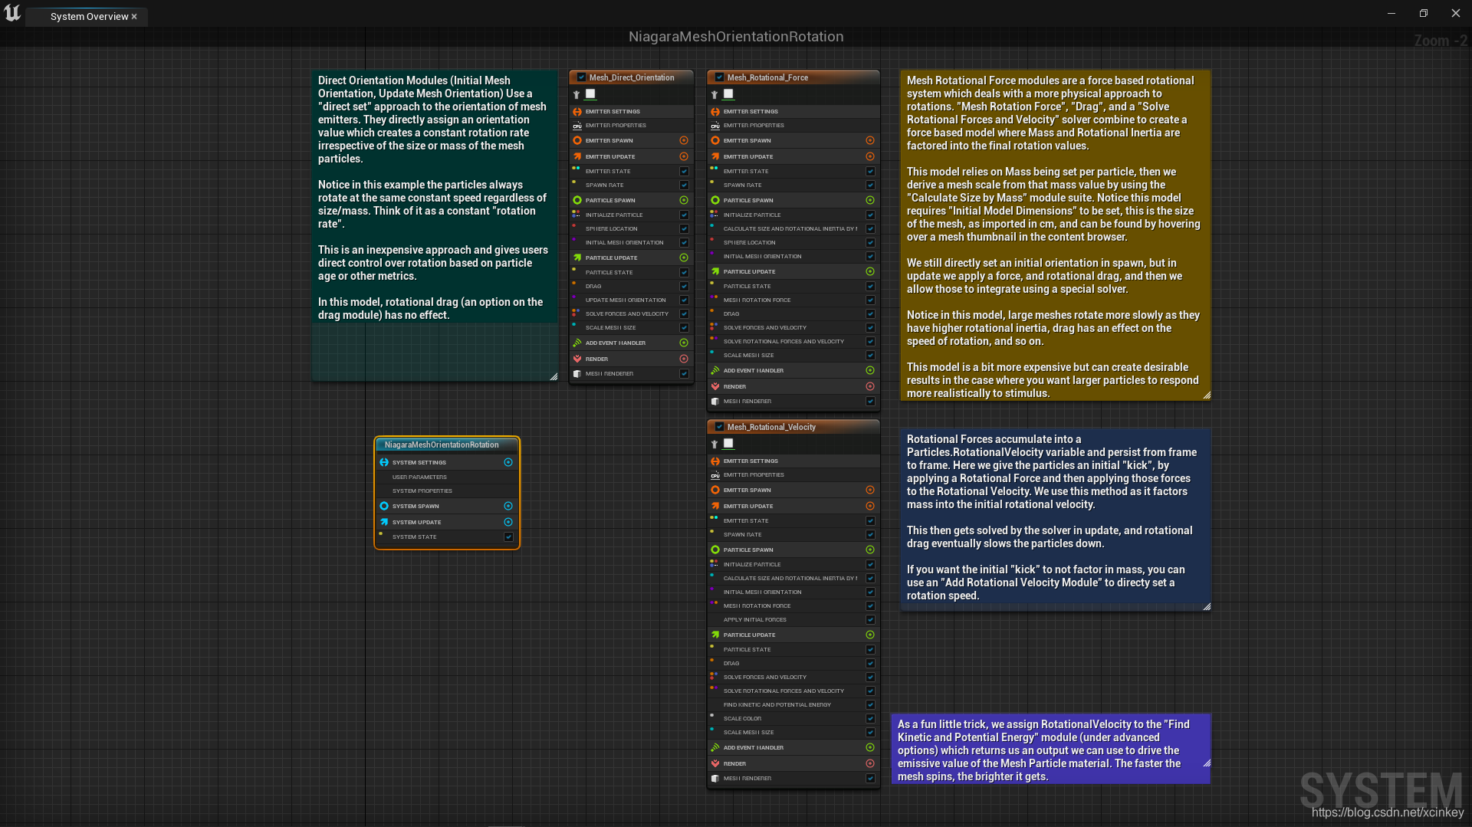Click Particle Update icon in Mesh_Rotational_Velocity

pos(715,635)
